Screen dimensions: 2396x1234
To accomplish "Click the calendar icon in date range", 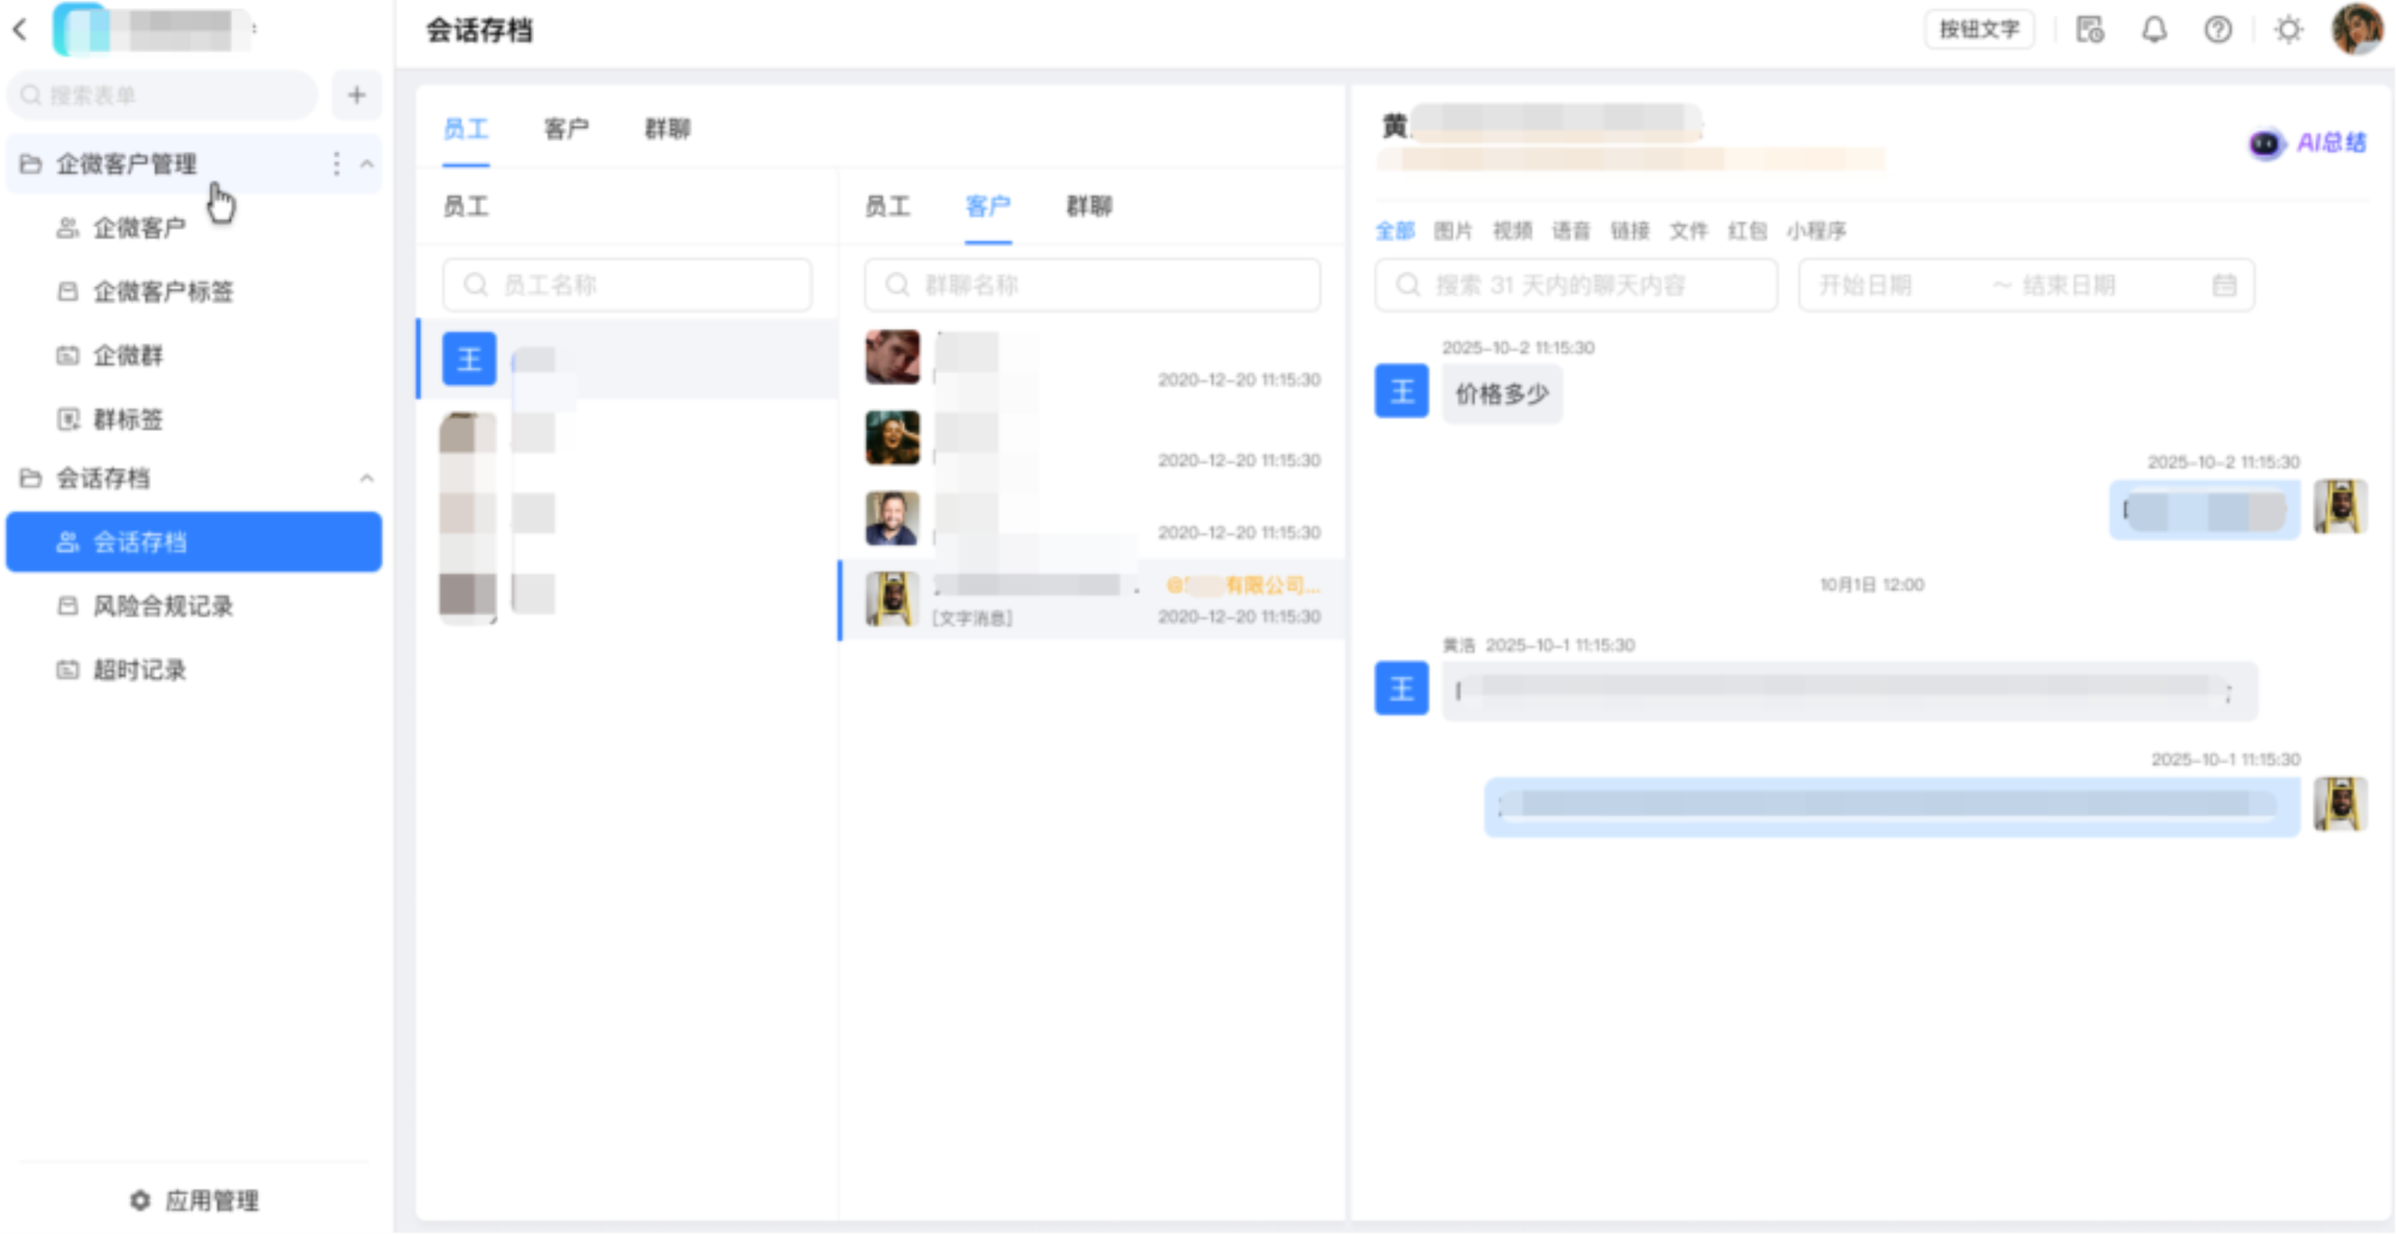I will click(x=2224, y=284).
